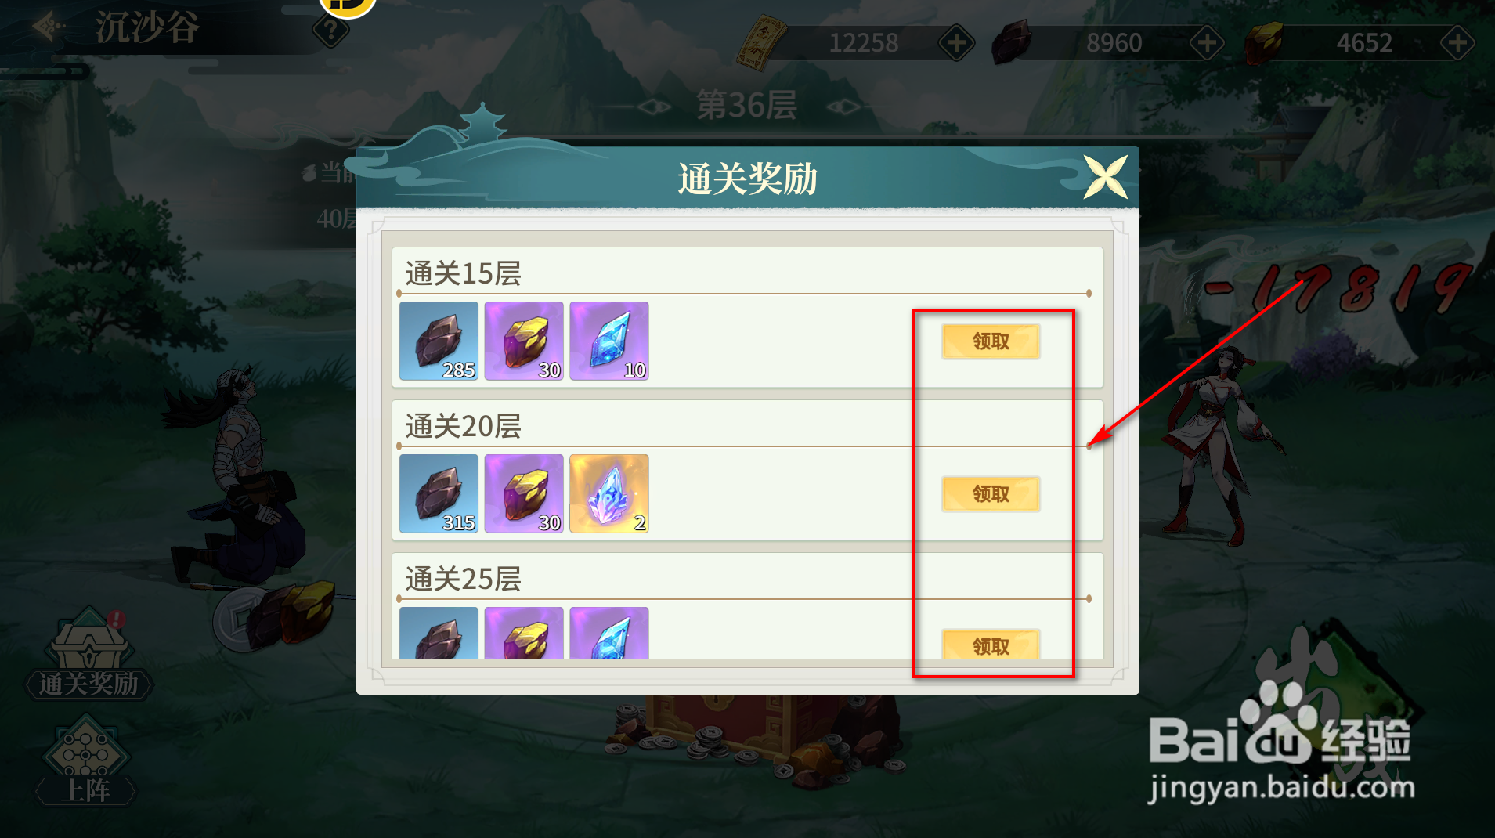The height and width of the screenshot is (838, 1495).
Task: Claim the floor 15 clear reward
Action: coord(991,341)
